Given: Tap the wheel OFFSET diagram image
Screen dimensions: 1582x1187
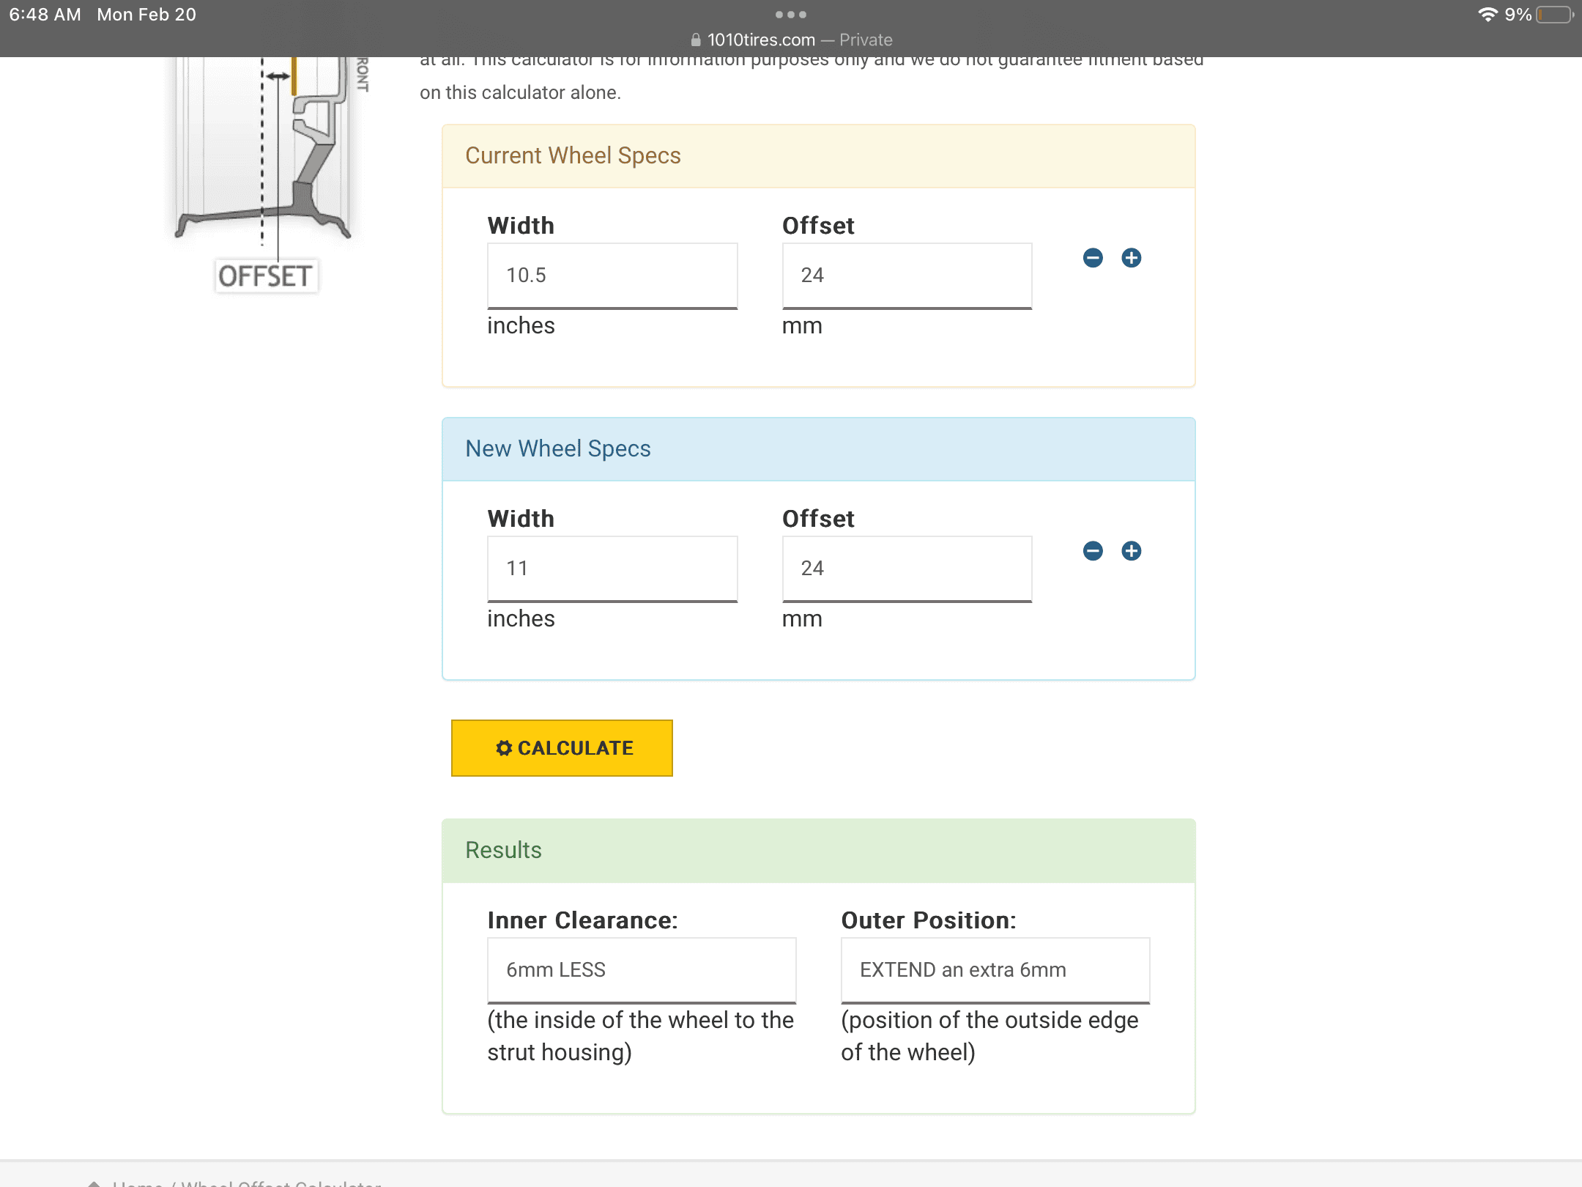Looking at the screenshot, I should pos(270,174).
